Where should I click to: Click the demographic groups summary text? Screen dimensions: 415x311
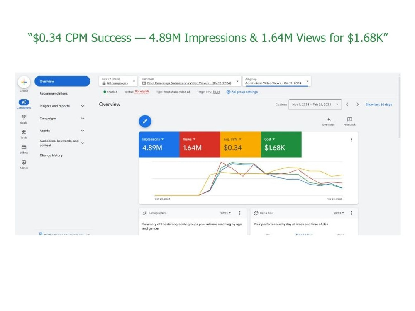click(192, 226)
